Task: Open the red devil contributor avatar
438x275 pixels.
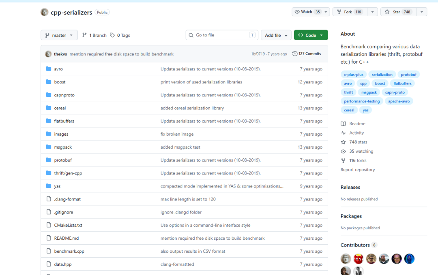Action: 359,259
